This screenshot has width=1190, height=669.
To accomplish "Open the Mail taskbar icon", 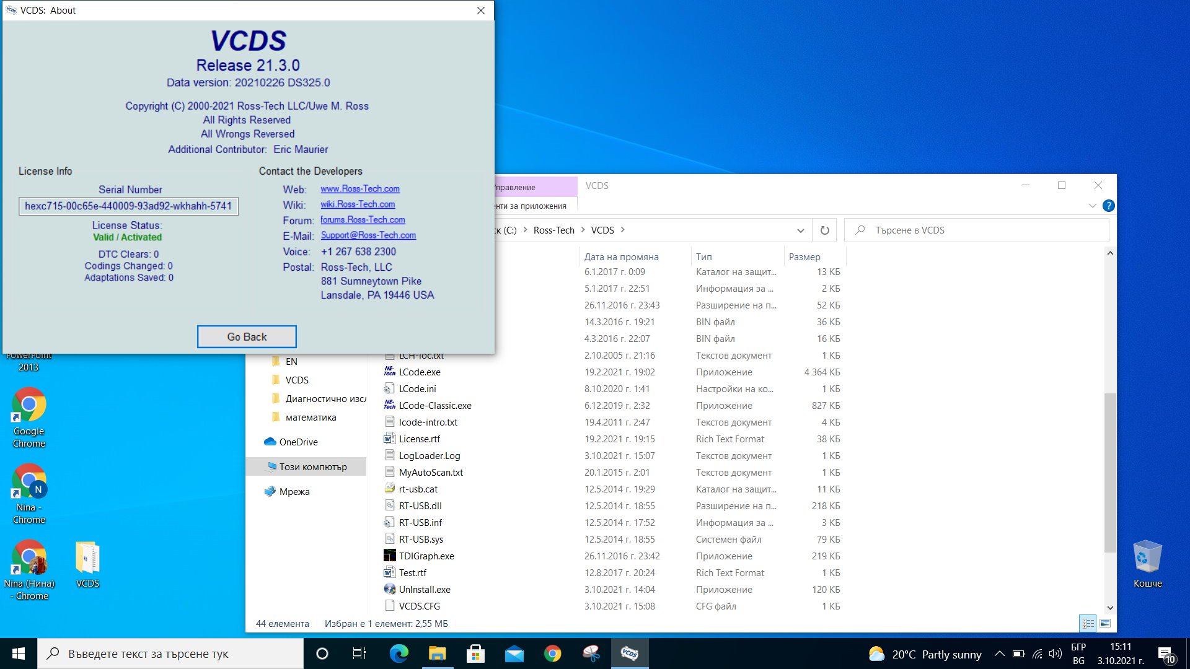I will click(514, 654).
